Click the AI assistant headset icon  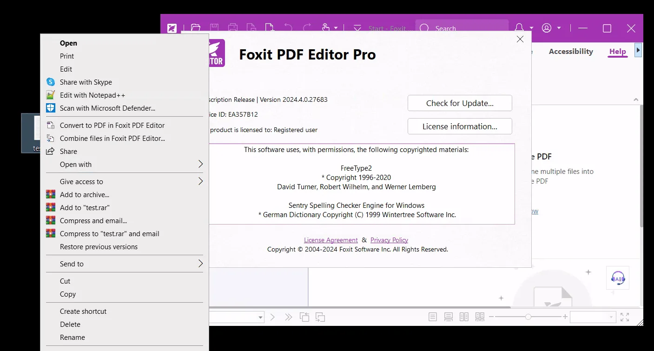pyautogui.click(x=618, y=278)
